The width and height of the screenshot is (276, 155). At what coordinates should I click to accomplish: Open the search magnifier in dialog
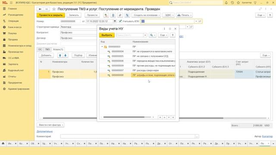(x=152, y=35)
